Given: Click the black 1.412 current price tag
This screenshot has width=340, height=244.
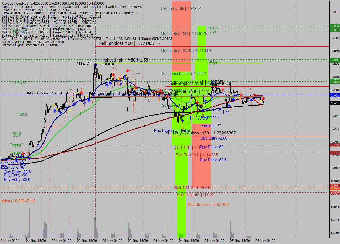Looking at the screenshot, I should (335, 103).
